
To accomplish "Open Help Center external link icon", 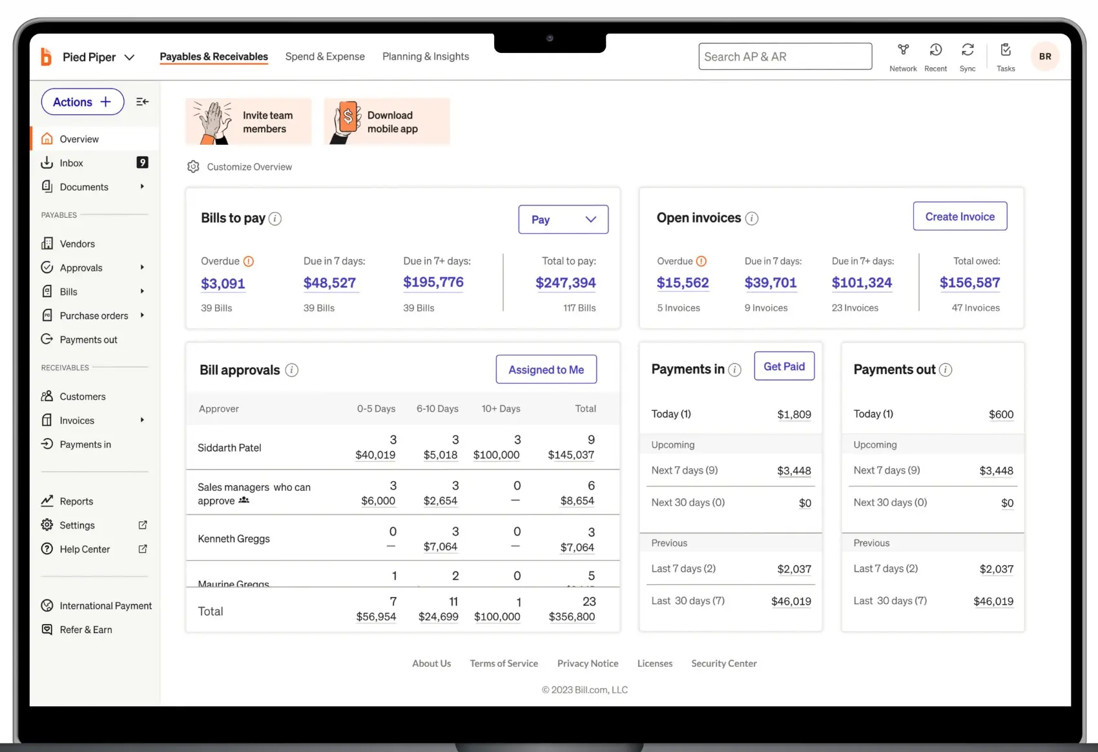I will pyautogui.click(x=143, y=549).
